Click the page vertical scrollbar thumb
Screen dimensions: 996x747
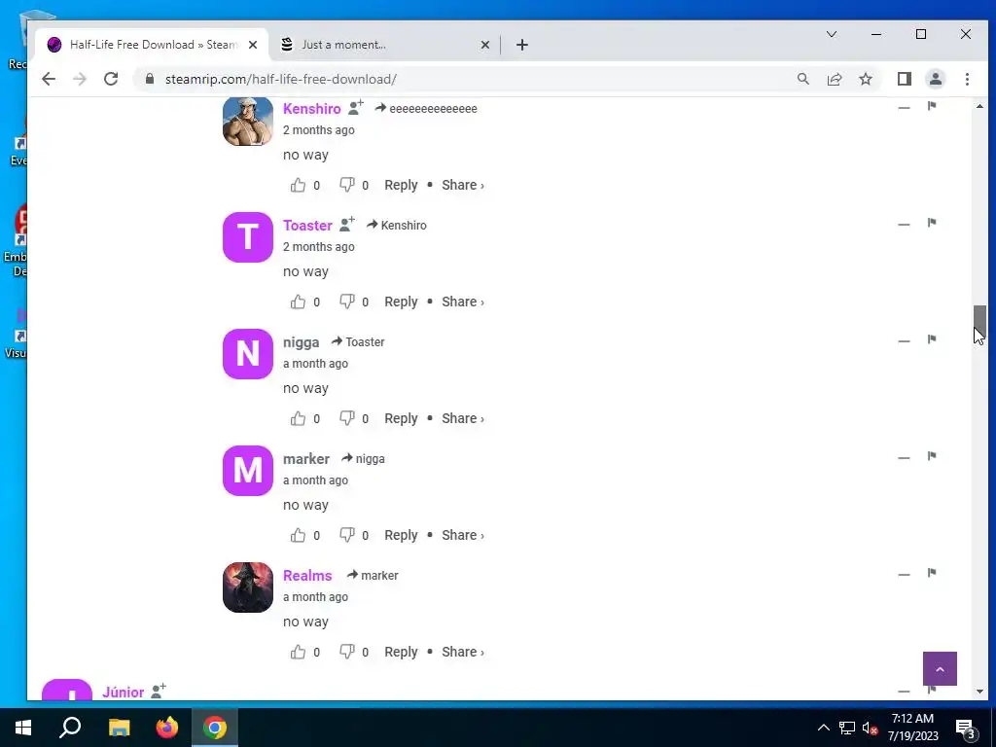(979, 322)
